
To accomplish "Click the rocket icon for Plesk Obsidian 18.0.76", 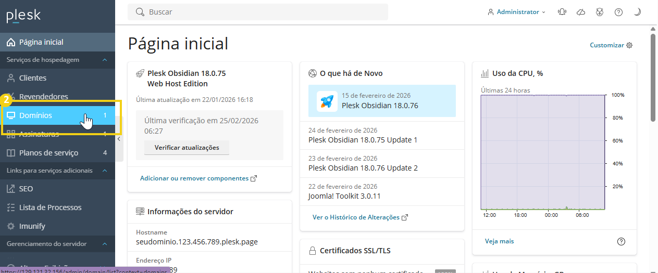I will 327,101.
